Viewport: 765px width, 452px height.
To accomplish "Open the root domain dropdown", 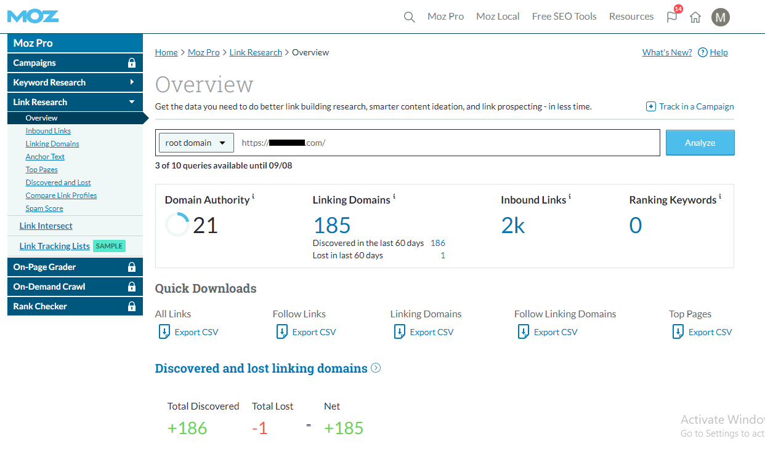I will pos(196,143).
